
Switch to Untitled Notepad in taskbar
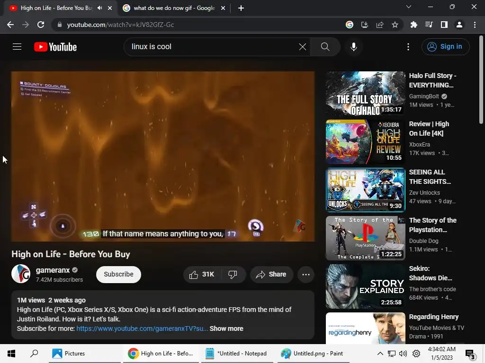(237, 354)
